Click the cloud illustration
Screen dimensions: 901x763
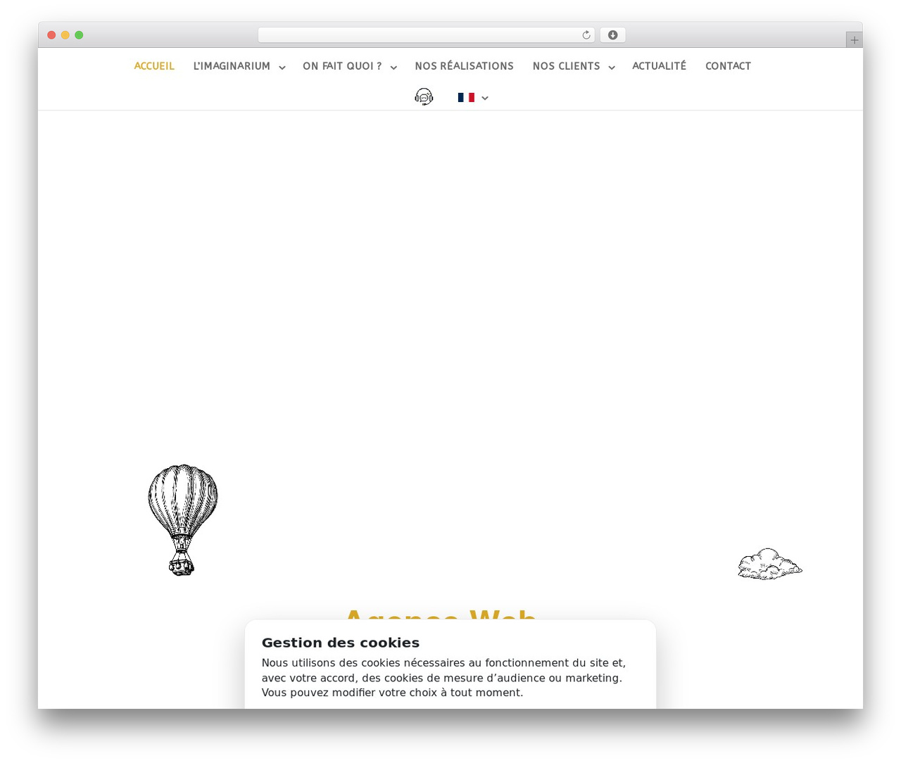click(770, 564)
